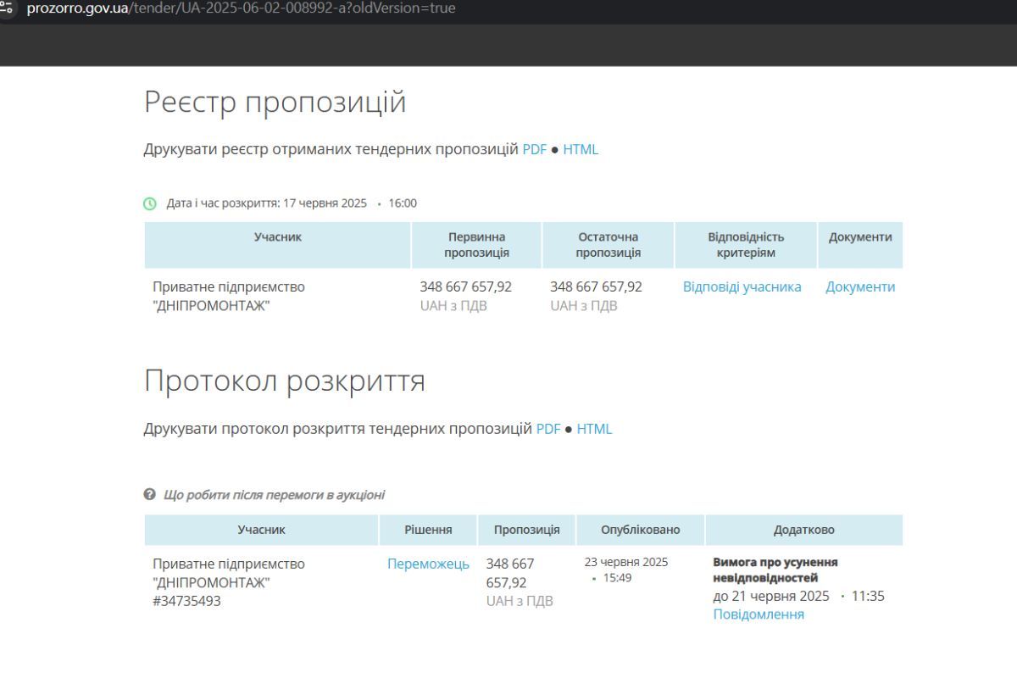Click the "Первинна пропозиція" column header

(476, 245)
